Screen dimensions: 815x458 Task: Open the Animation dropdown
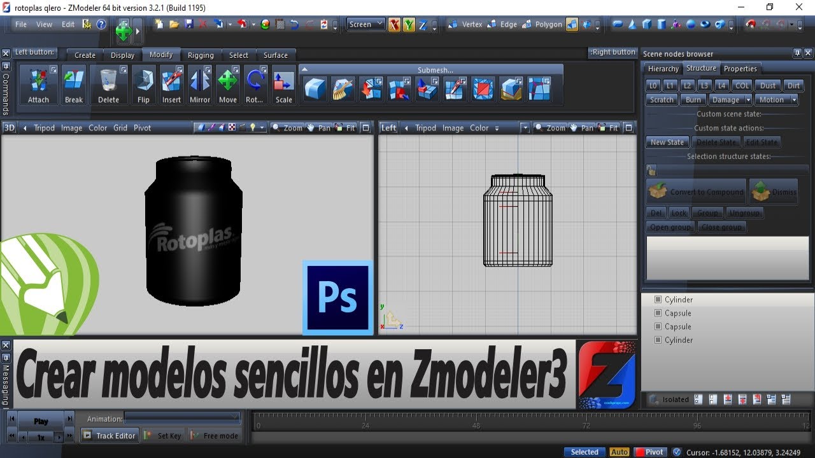pos(182,418)
